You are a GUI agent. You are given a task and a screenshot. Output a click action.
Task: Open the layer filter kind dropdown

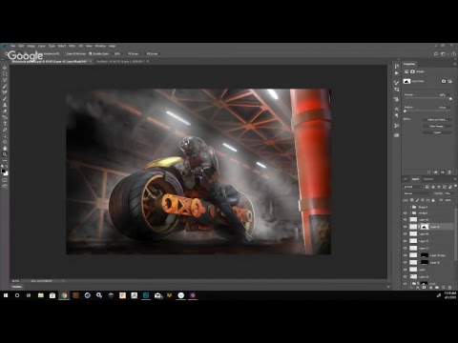tap(413, 187)
